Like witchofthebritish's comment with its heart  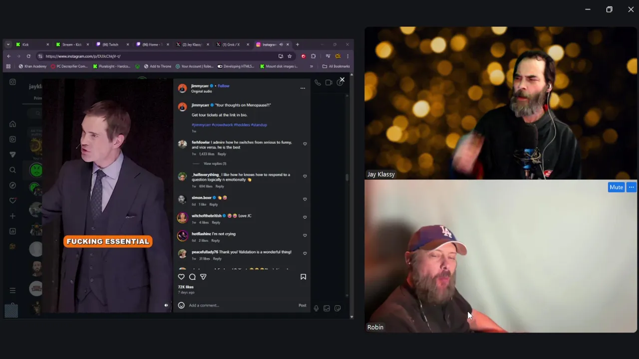(x=305, y=217)
